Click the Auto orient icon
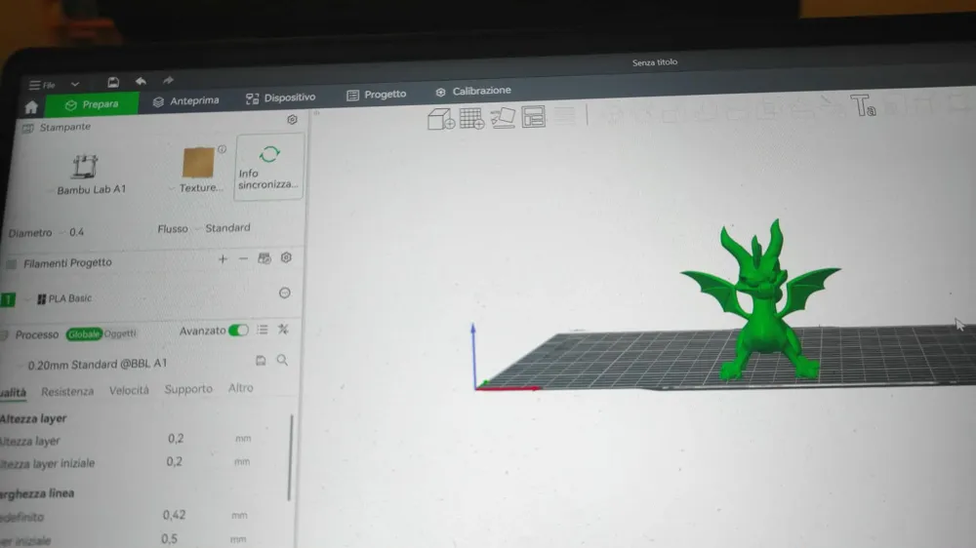 pyautogui.click(x=503, y=118)
